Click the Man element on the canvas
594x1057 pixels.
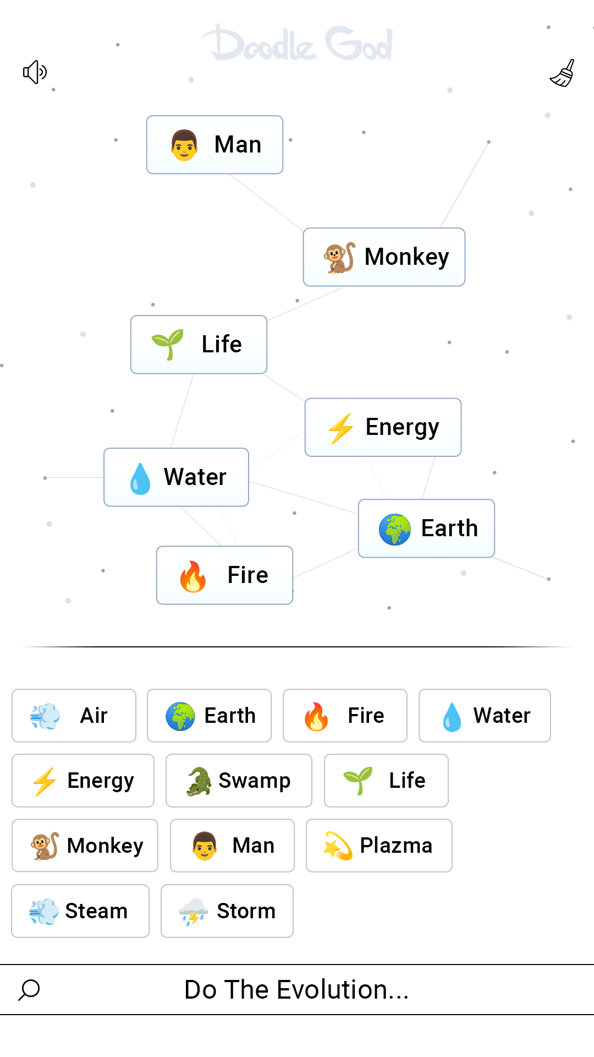tap(215, 145)
